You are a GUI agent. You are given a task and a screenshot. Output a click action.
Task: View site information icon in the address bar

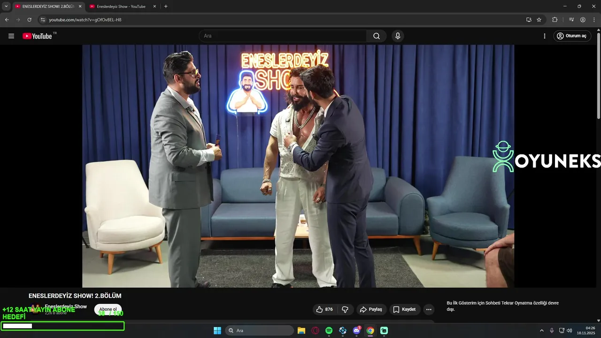coord(43,20)
